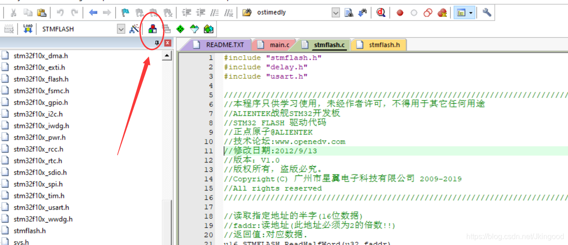Clear all bookmarks icon

[x=168, y=13]
